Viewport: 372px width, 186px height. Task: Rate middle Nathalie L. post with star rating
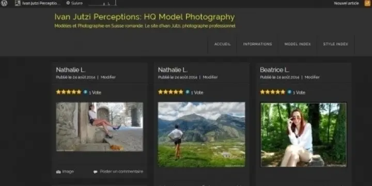[x=171, y=92]
